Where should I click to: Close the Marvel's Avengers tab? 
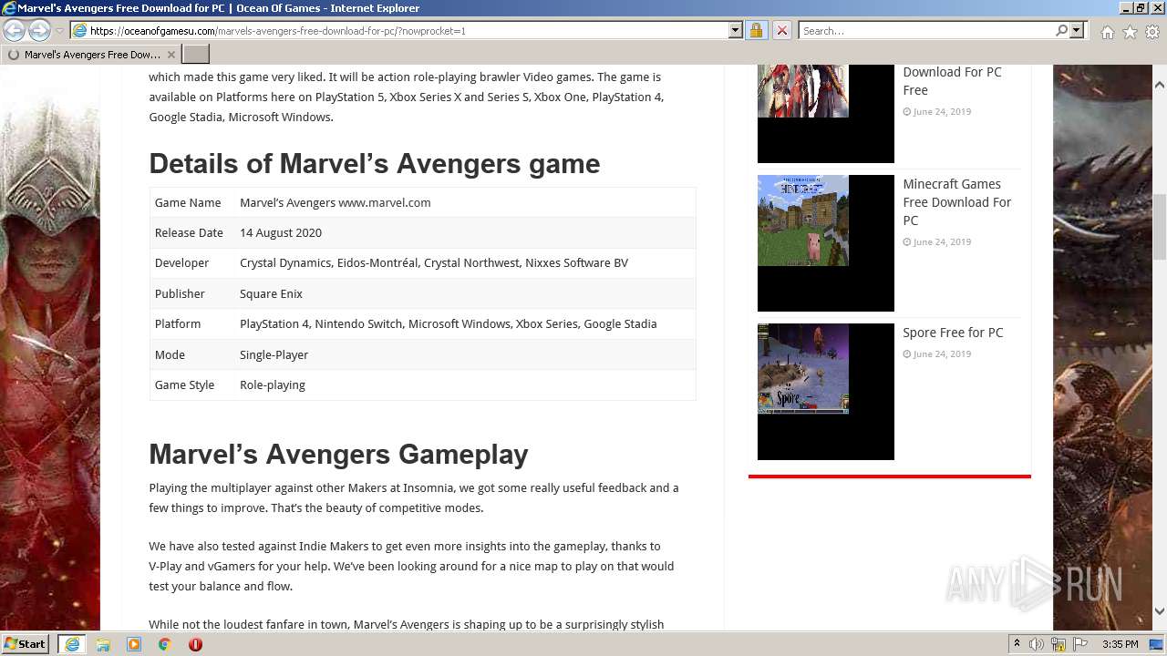pos(170,55)
